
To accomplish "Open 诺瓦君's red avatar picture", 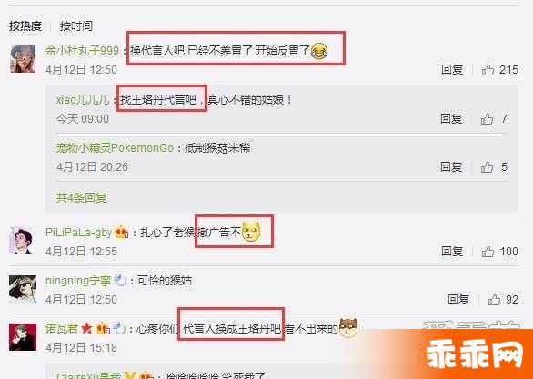I will [23, 337].
